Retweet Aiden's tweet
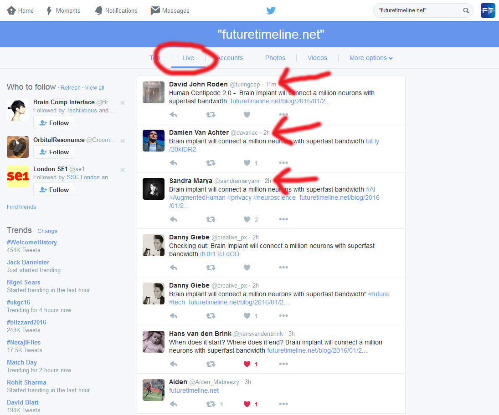The width and height of the screenshot is (499, 415). click(x=211, y=404)
